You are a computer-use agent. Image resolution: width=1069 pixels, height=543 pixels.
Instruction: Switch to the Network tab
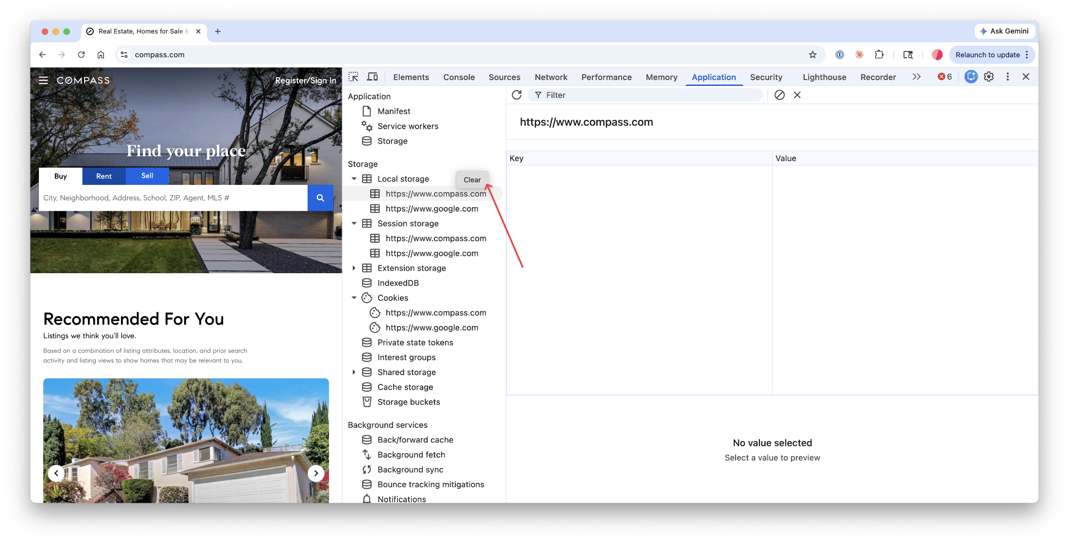point(551,77)
